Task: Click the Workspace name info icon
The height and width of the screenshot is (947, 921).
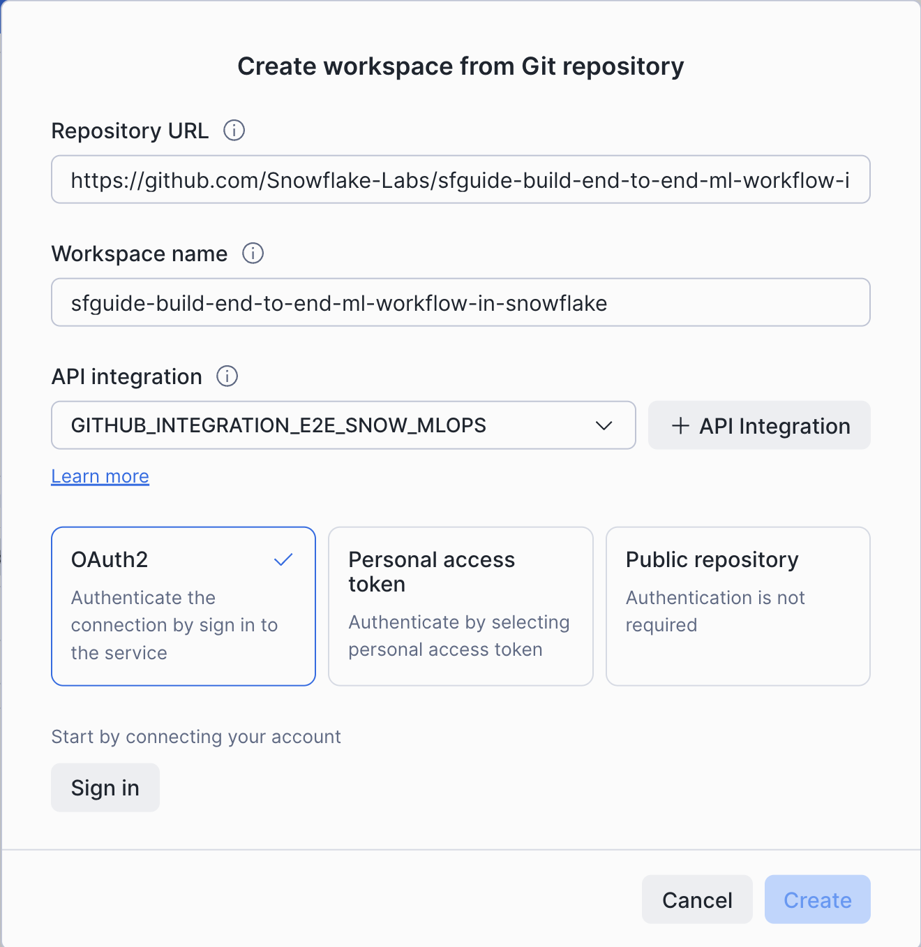Action: 253,254
